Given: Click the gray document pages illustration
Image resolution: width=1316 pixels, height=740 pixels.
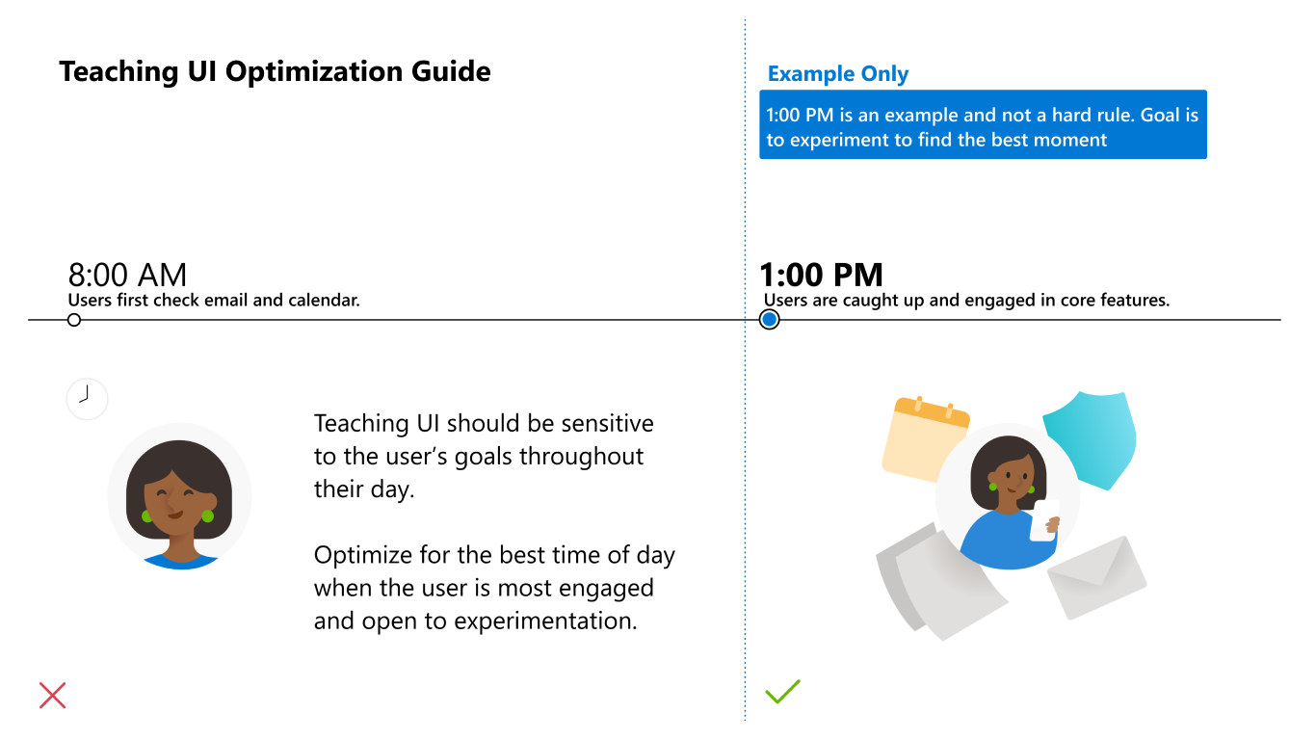Looking at the screenshot, I should 941,581.
